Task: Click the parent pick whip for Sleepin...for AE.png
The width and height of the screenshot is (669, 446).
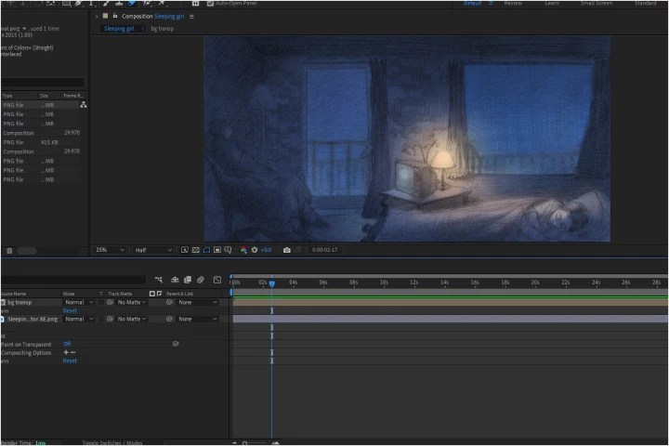Action: (169, 319)
